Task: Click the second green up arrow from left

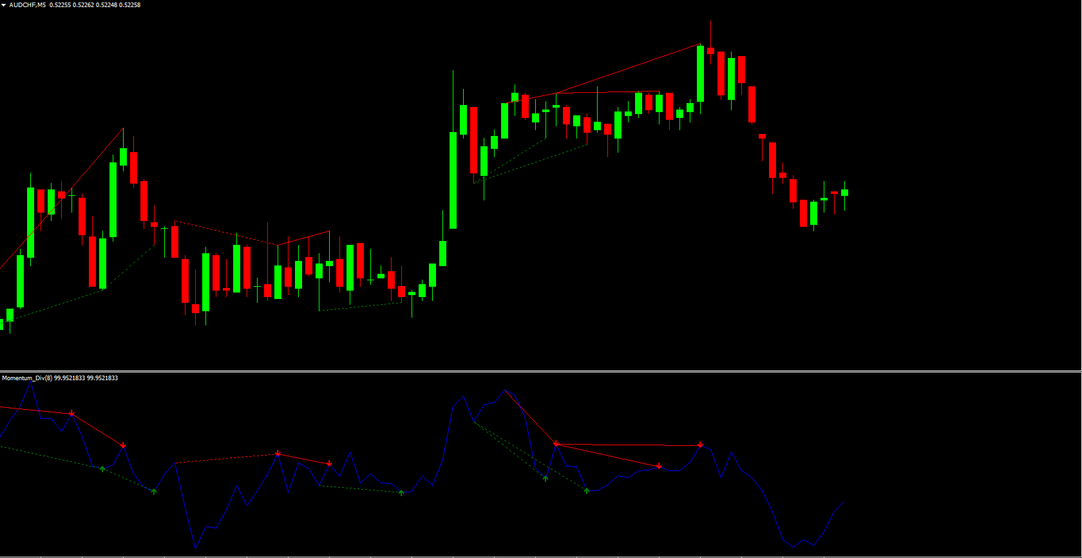Action: pyautogui.click(x=153, y=492)
